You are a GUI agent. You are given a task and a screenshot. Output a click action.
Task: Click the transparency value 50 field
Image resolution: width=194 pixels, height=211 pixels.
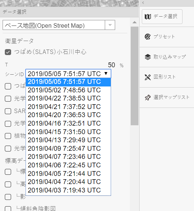click(111, 65)
